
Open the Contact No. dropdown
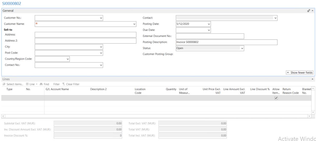tap(101, 65)
